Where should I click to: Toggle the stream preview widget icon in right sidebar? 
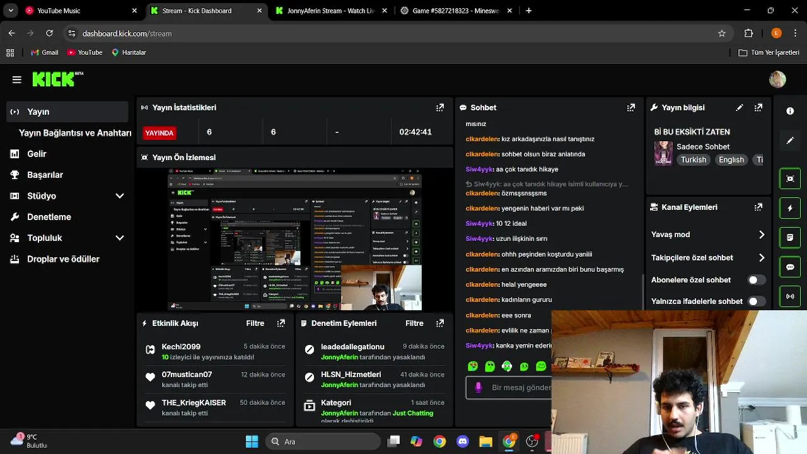click(790, 178)
